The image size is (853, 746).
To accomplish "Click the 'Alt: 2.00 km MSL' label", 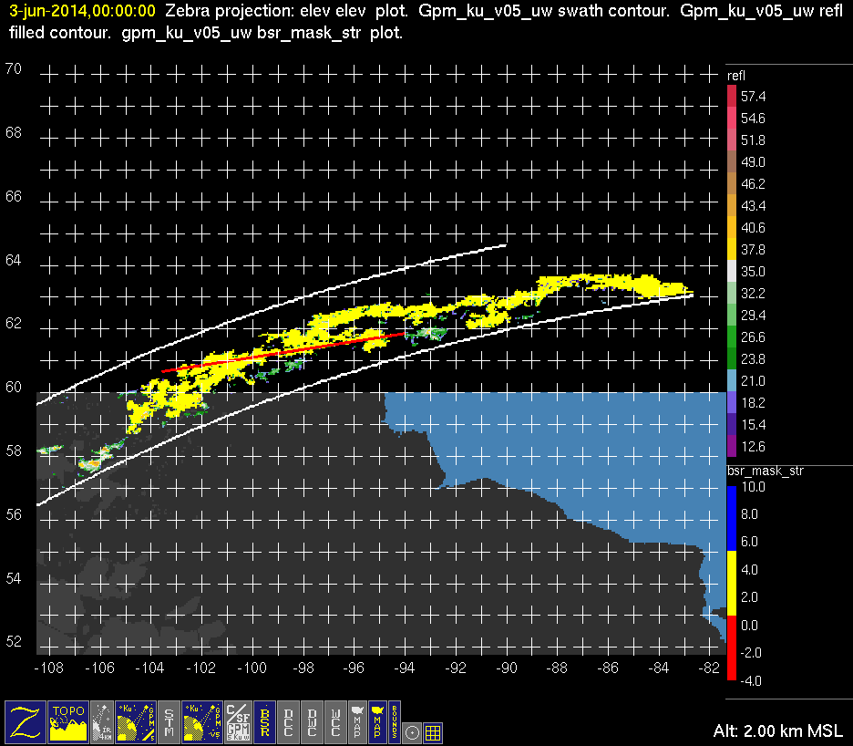I will tap(779, 731).
